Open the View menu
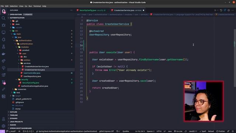236x133 pixels. [x=21, y=6]
